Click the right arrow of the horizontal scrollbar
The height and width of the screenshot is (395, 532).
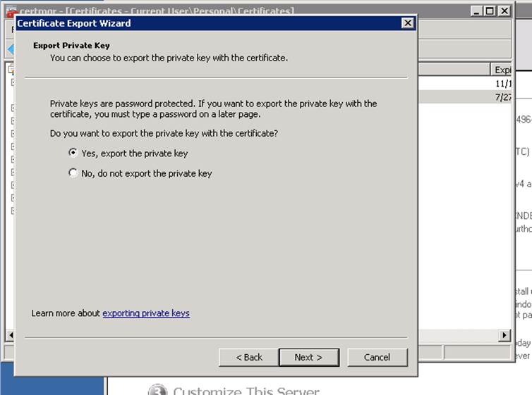(504, 336)
